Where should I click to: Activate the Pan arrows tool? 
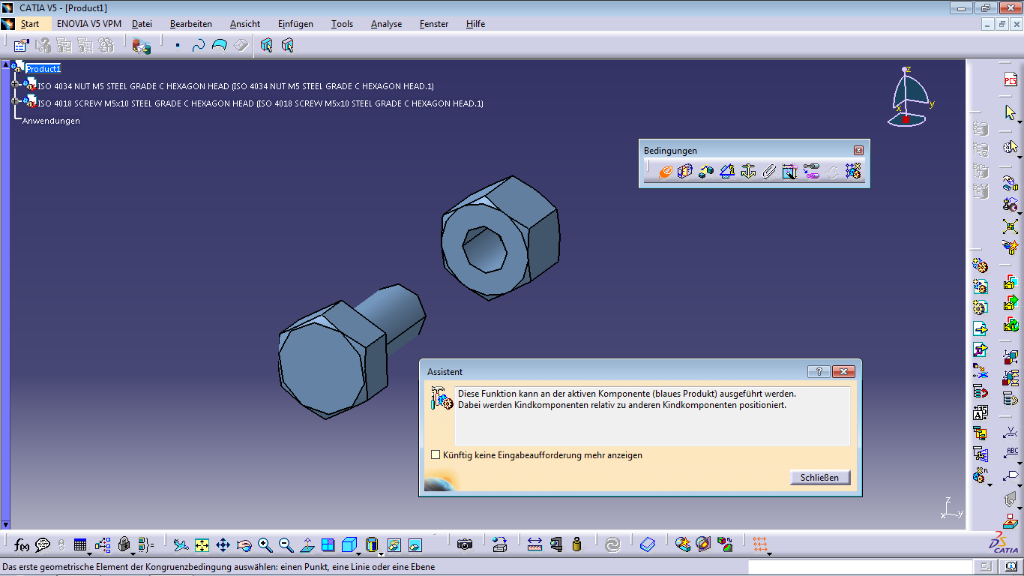point(223,544)
